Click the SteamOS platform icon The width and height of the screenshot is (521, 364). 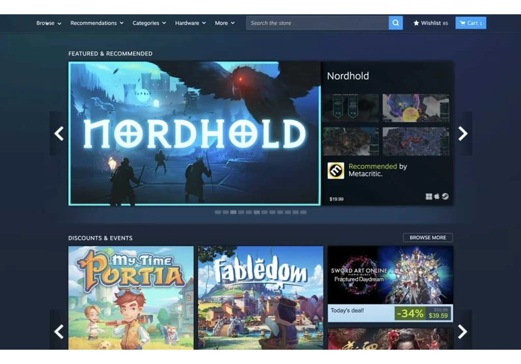point(445,196)
